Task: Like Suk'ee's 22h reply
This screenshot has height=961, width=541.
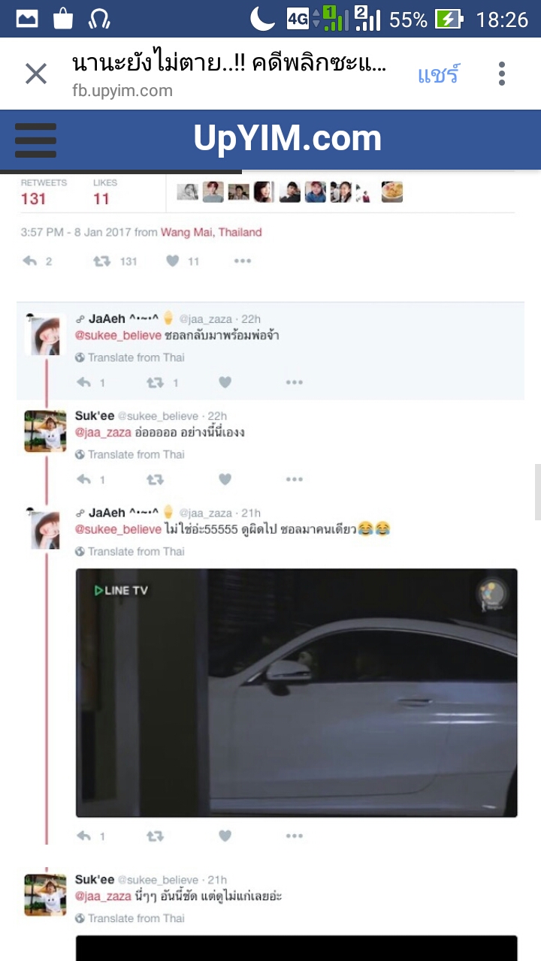Action: [225, 479]
